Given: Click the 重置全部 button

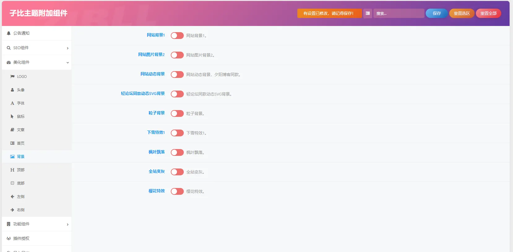Looking at the screenshot, I should click(x=489, y=13).
